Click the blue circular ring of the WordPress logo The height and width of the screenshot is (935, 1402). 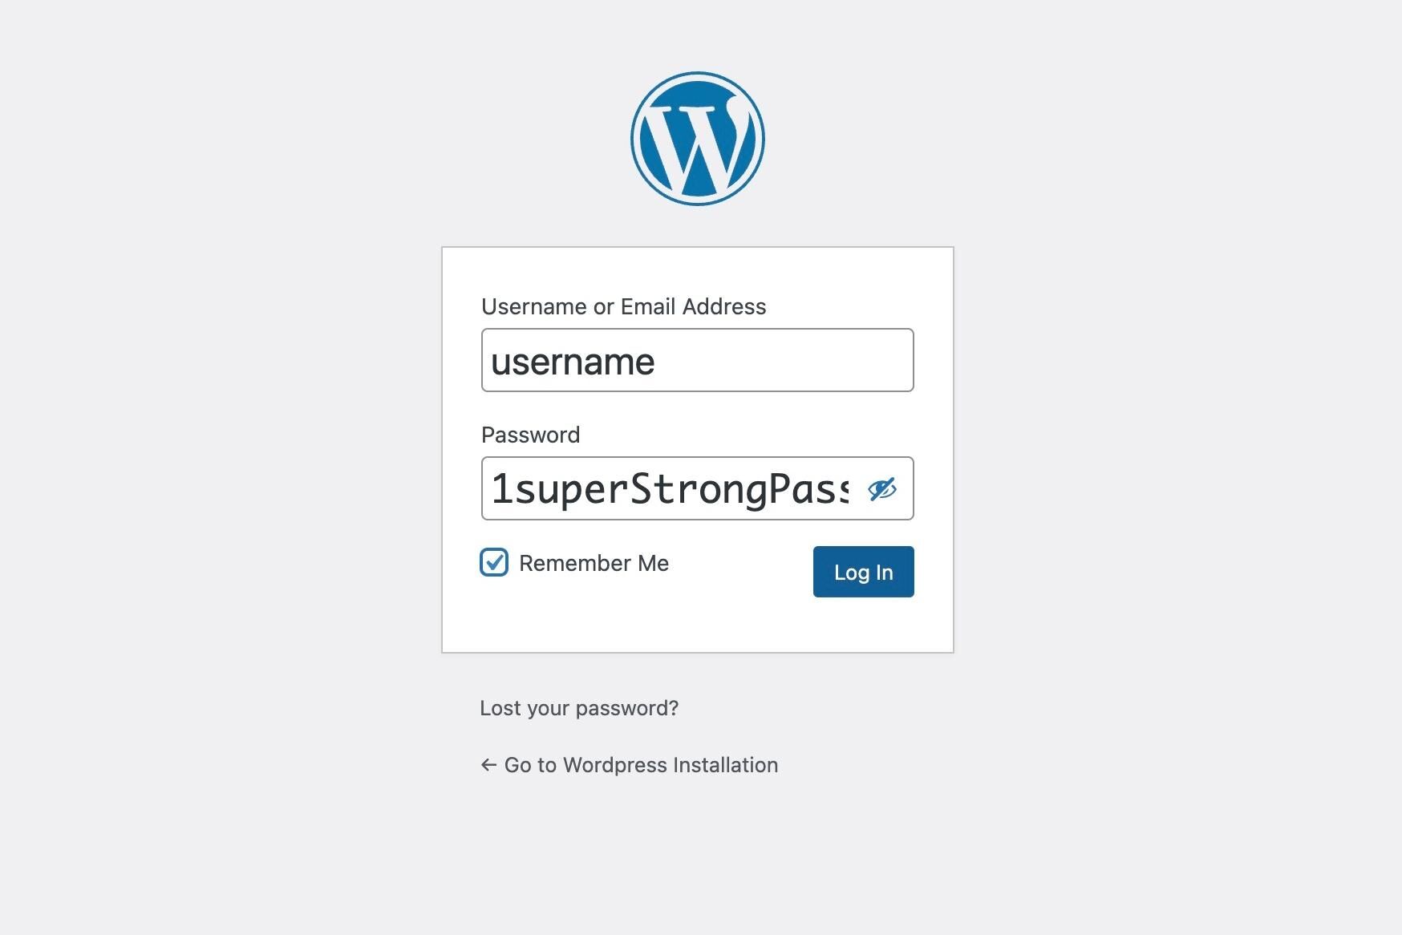[x=697, y=75]
